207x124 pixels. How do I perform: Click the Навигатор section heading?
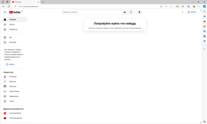pos(8,72)
